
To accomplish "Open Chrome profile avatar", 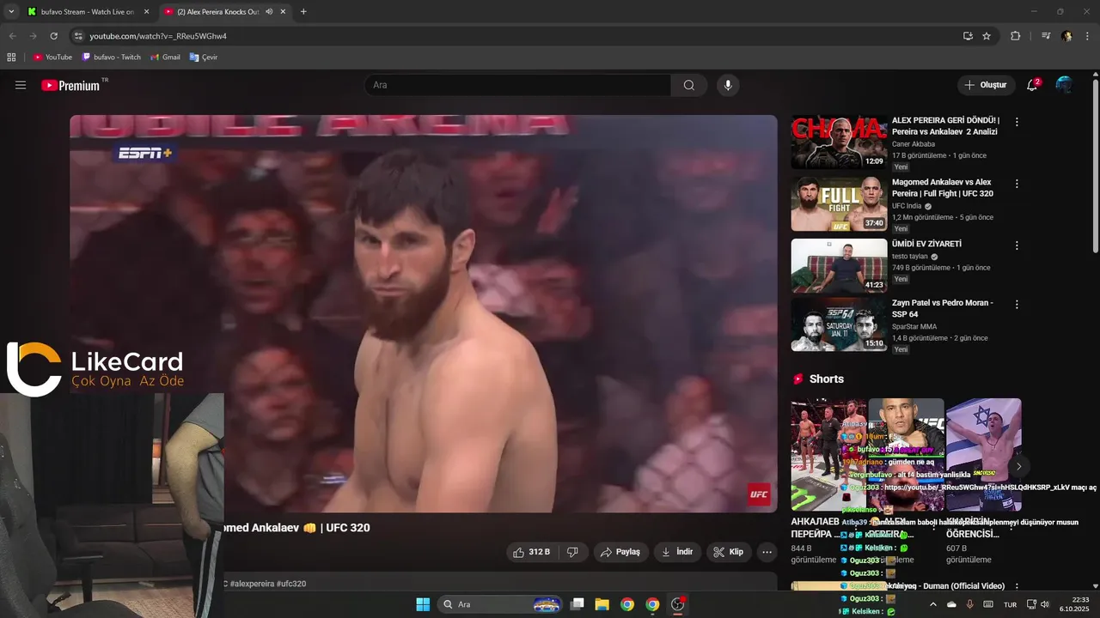I will [1066, 36].
